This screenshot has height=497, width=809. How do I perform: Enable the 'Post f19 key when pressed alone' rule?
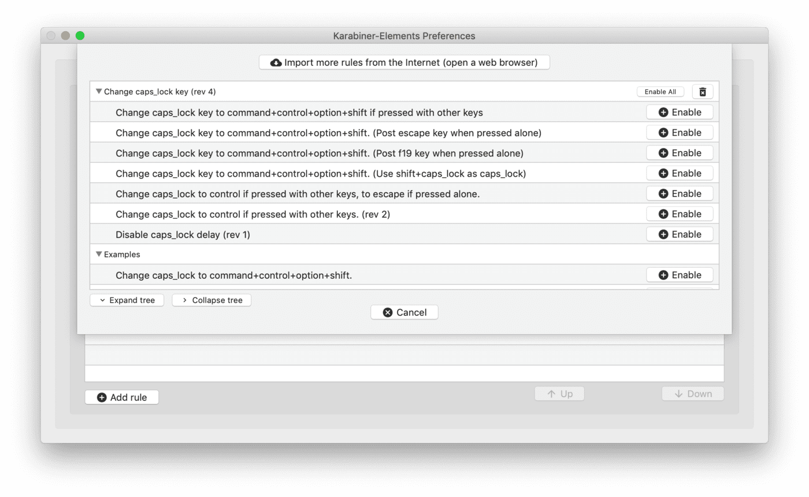click(x=680, y=153)
